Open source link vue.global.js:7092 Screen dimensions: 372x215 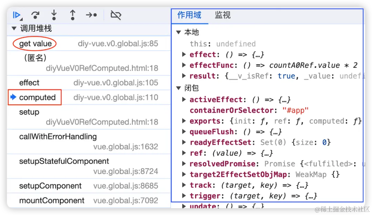pyautogui.click(x=126, y=201)
